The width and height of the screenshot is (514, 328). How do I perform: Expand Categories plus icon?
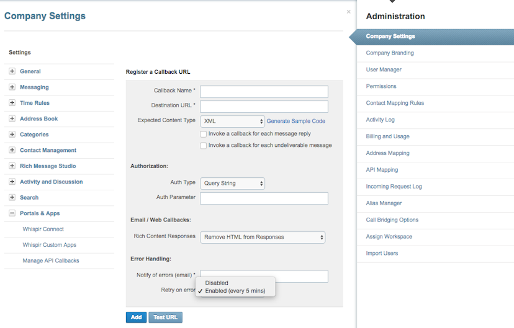[x=12, y=135]
